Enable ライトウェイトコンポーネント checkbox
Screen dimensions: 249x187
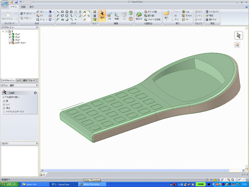[4, 111]
